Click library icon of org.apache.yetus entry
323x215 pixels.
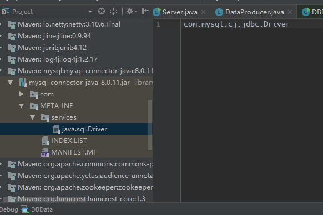tap(12, 176)
